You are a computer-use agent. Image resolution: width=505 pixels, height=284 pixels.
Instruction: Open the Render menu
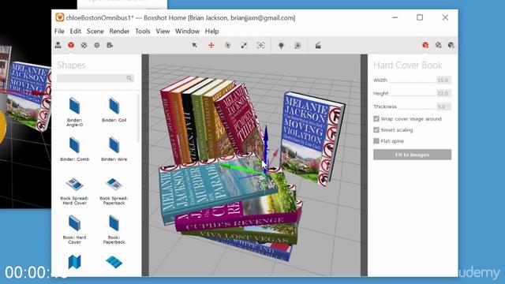click(x=119, y=32)
